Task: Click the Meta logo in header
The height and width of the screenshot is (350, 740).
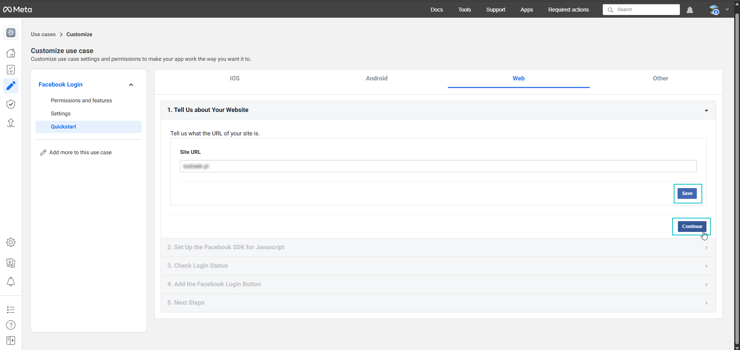Action: [17, 10]
